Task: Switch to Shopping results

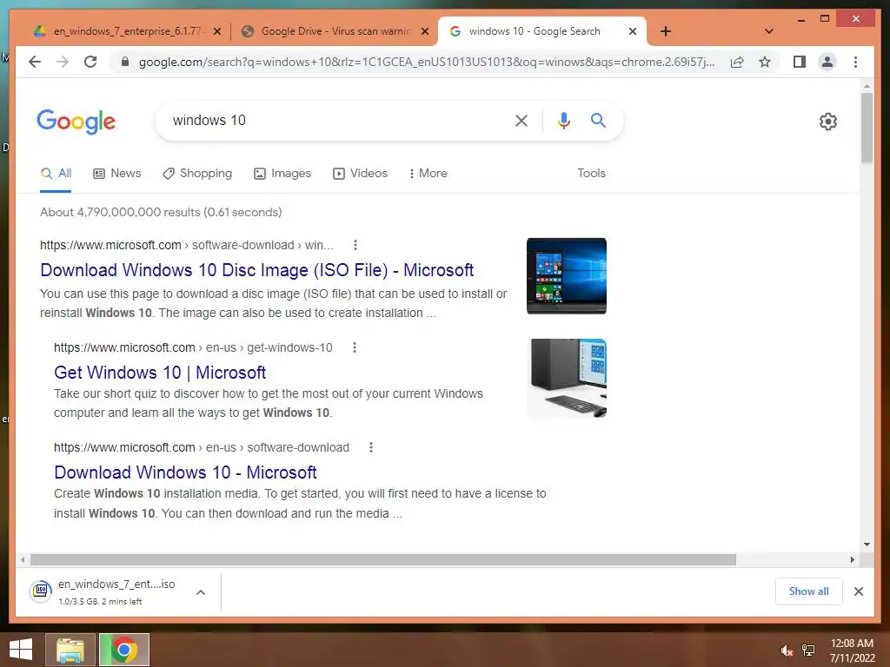Action: tap(197, 173)
